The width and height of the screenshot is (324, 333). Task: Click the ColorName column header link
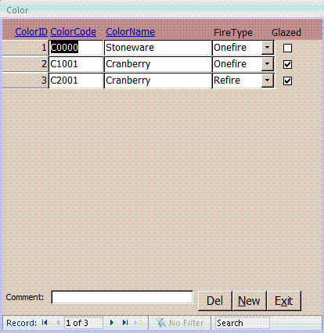click(130, 32)
